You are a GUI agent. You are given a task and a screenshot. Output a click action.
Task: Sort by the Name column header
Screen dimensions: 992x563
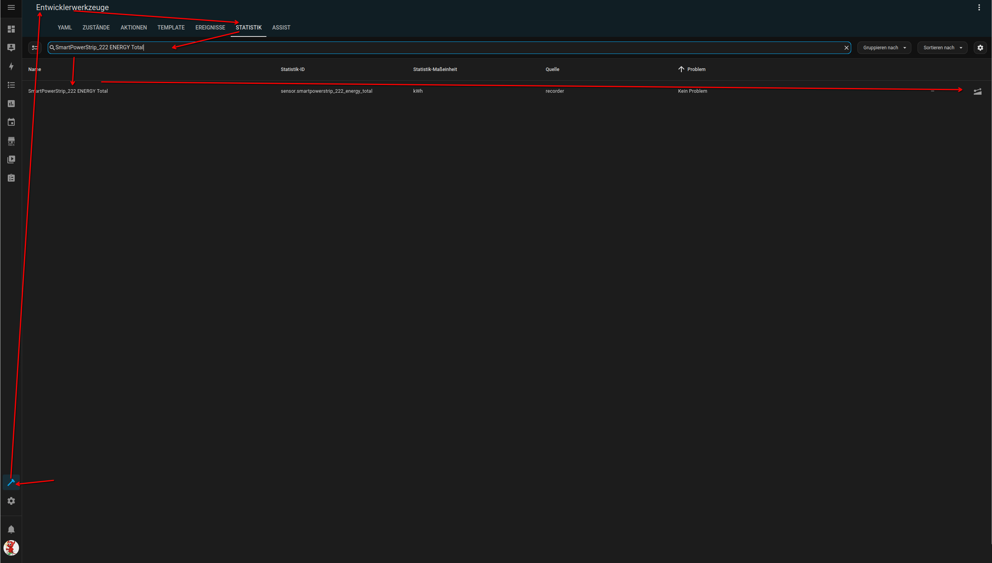click(35, 69)
